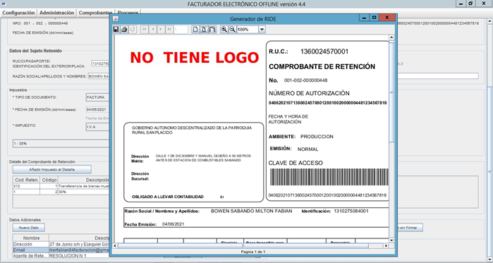Zoom in on the RIDE preview

[224, 30]
